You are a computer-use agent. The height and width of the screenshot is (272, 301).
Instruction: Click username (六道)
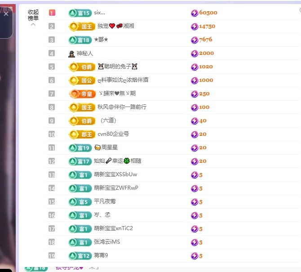pyautogui.click(x=108, y=120)
